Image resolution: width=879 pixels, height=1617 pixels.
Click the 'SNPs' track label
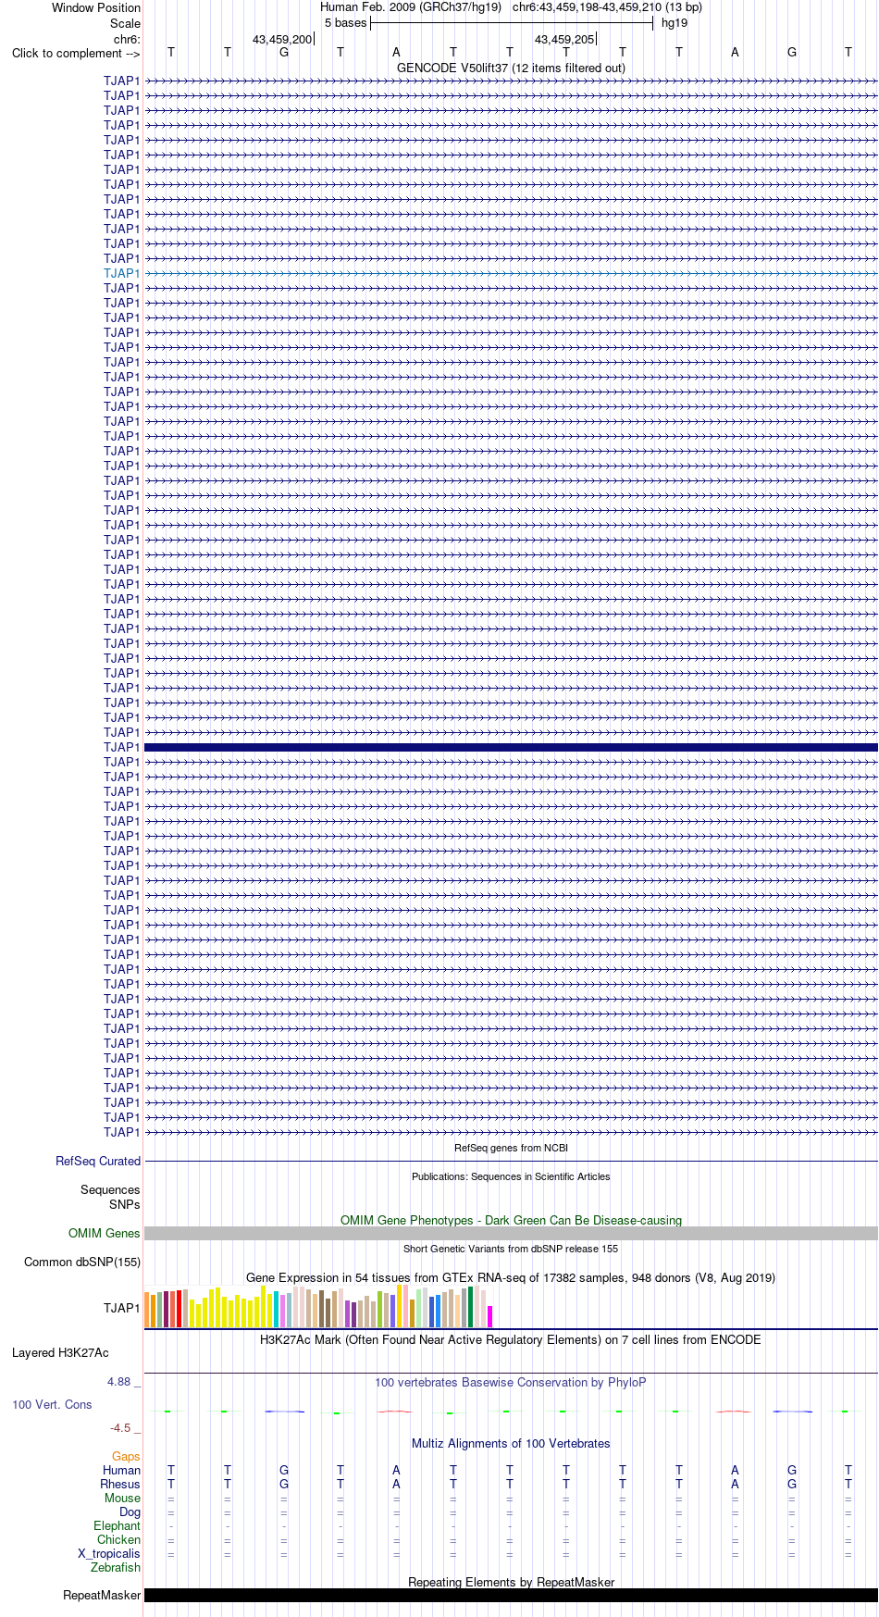pos(125,1204)
